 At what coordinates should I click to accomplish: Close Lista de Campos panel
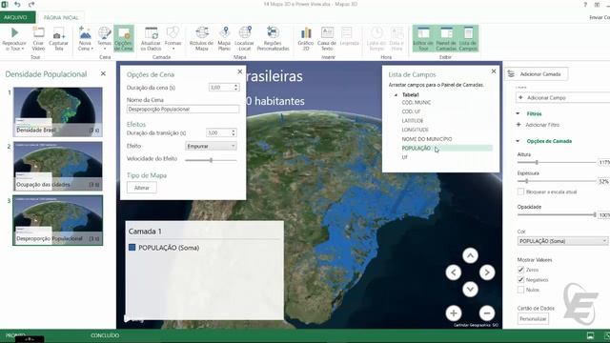click(x=494, y=71)
